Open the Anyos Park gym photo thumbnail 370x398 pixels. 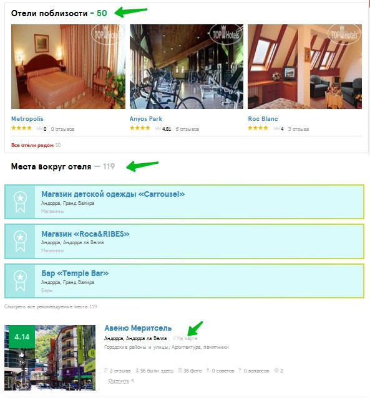tap(187, 67)
